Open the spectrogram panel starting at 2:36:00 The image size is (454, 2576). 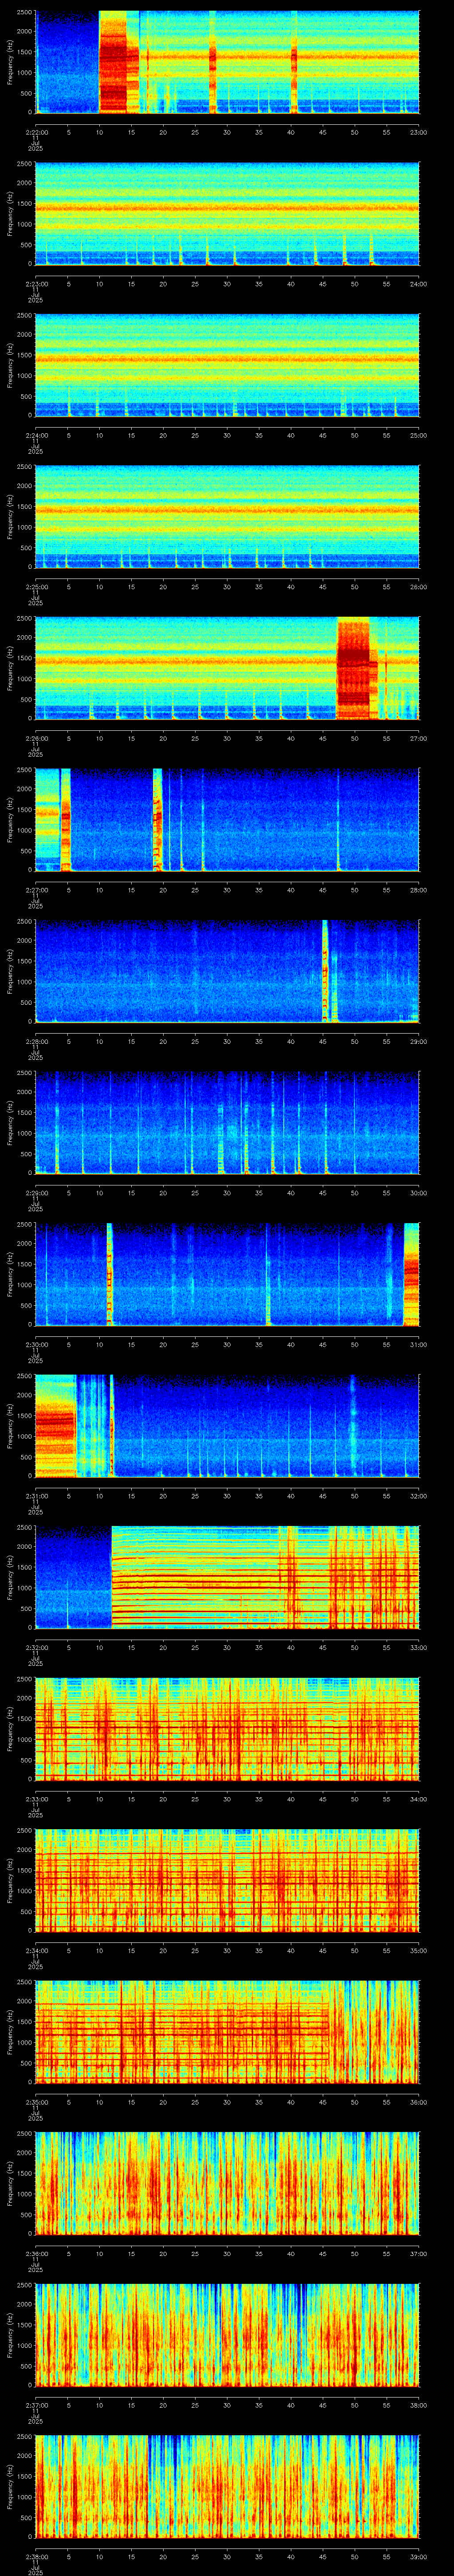227,2183
